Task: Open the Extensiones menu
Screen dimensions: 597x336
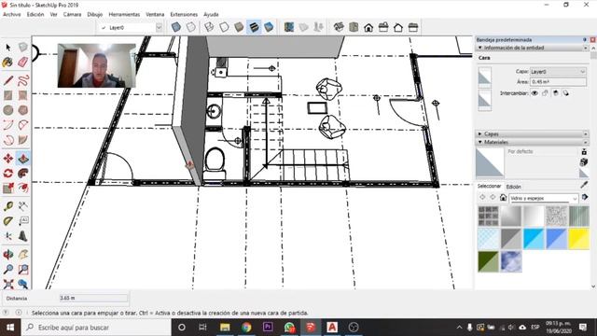Action: click(184, 15)
